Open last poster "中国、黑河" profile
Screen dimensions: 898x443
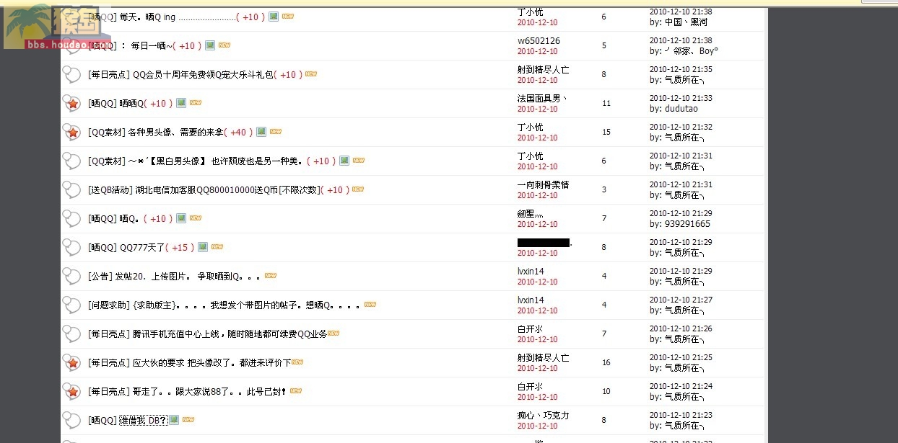686,22
